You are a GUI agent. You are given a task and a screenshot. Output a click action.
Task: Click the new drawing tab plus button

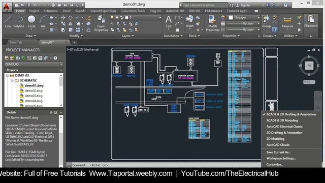click(x=75, y=43)
